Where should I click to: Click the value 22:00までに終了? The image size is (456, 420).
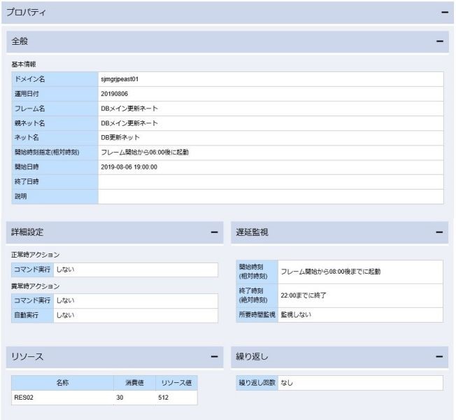coord(304,295)
